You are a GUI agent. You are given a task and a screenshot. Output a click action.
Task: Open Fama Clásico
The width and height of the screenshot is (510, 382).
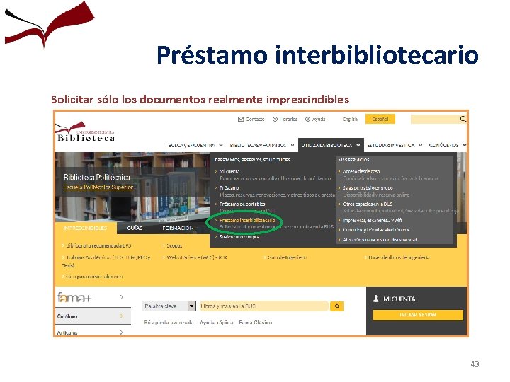(x=255, y=323)
